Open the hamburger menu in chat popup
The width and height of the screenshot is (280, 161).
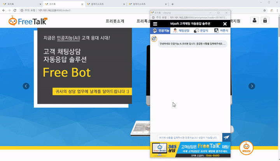click(x=155, y=24)
